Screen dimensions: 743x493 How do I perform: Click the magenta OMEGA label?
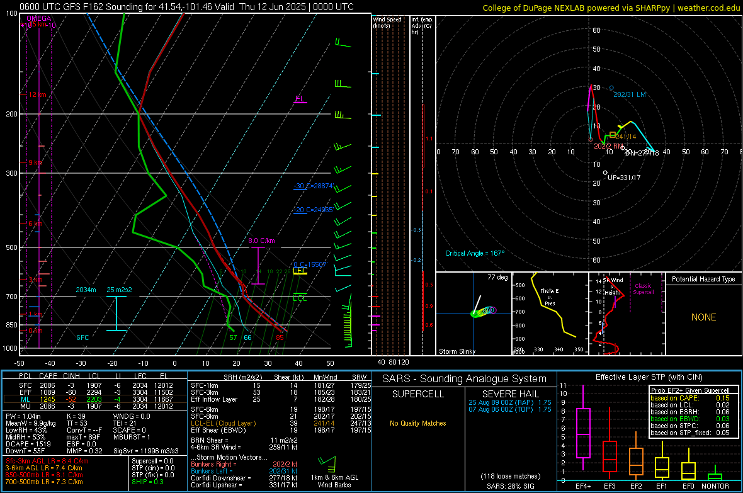coord(38,18)
